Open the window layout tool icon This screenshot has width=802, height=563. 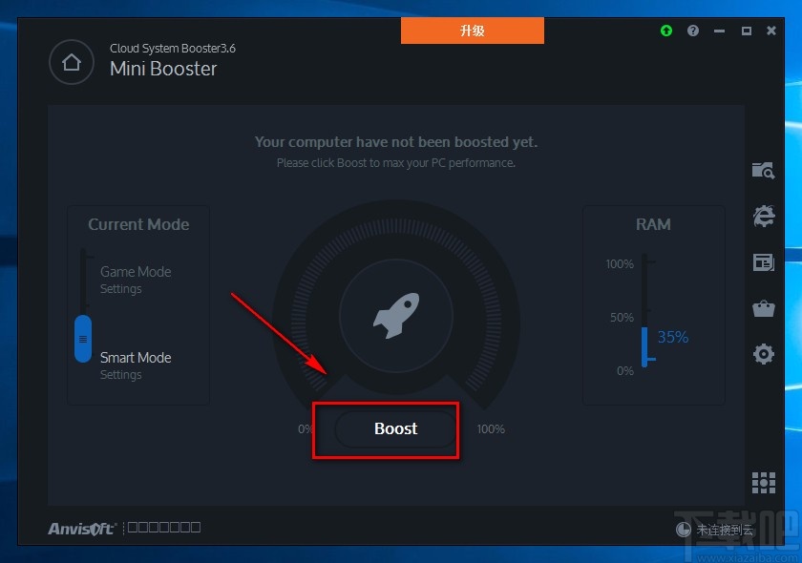click(x=764, y=262)
